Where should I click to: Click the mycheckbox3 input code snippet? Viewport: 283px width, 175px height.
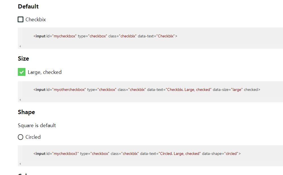(x=137, y=154)
